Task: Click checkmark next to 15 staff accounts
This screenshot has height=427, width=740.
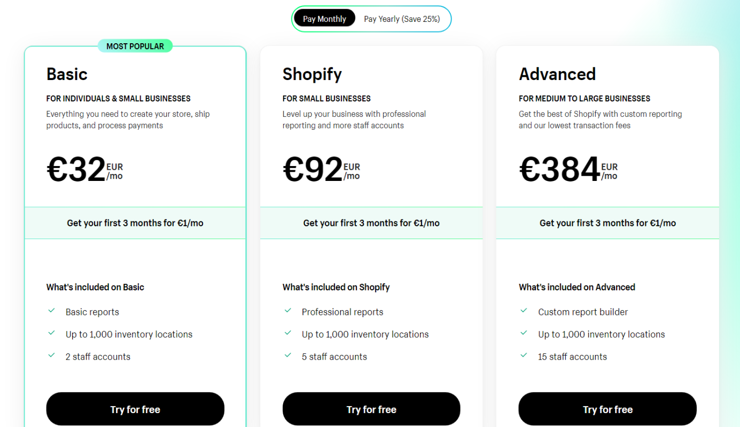Action: pos(524,355)
